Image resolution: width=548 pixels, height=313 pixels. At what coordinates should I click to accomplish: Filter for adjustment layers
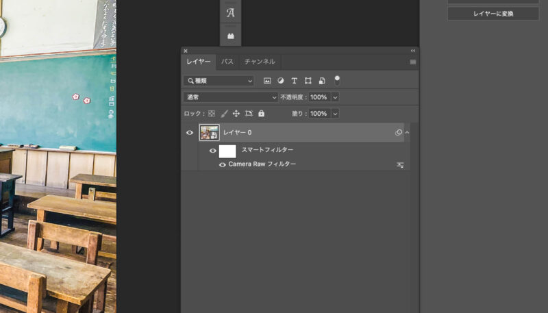[x=281, y=81]
